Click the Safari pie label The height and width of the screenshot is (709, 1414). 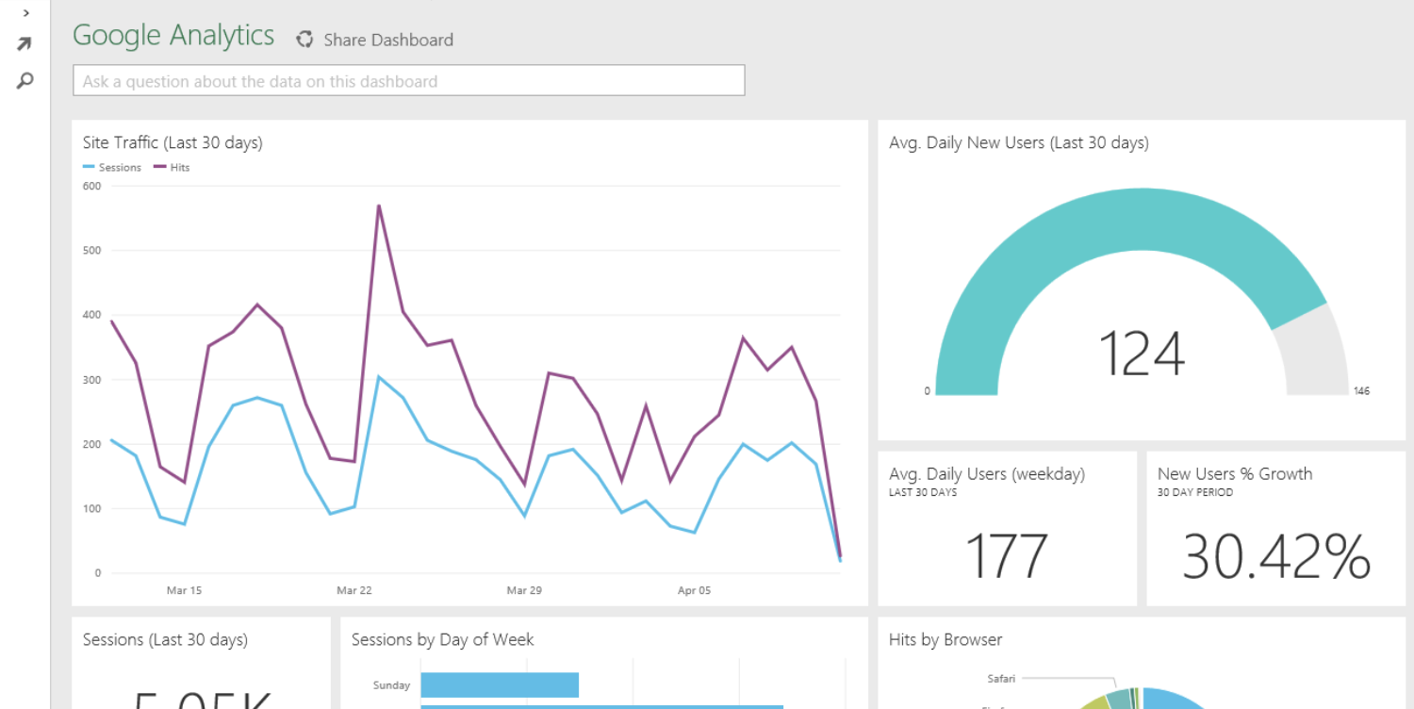click(1001, 679)
